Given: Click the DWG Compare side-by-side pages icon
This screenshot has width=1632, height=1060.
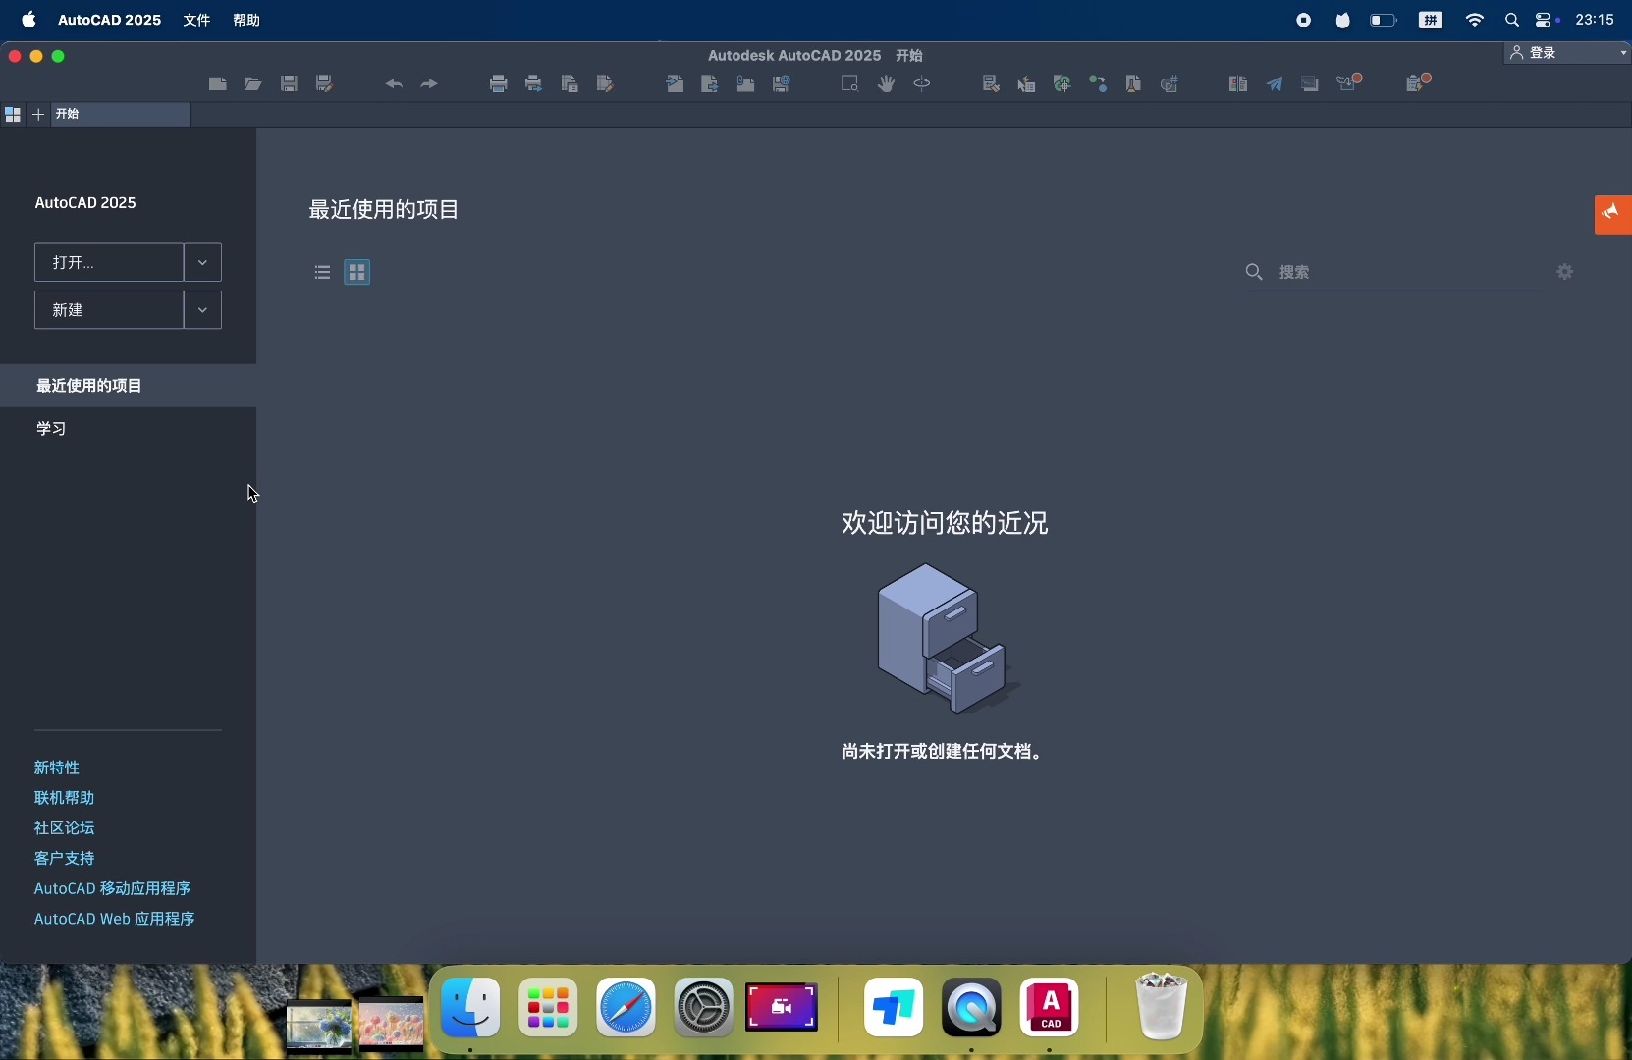Looking at the screenshot, I should 1239,84.
